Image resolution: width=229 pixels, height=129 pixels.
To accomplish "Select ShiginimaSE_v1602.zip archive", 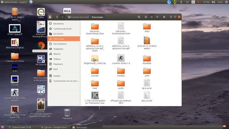I will [95, 59].
